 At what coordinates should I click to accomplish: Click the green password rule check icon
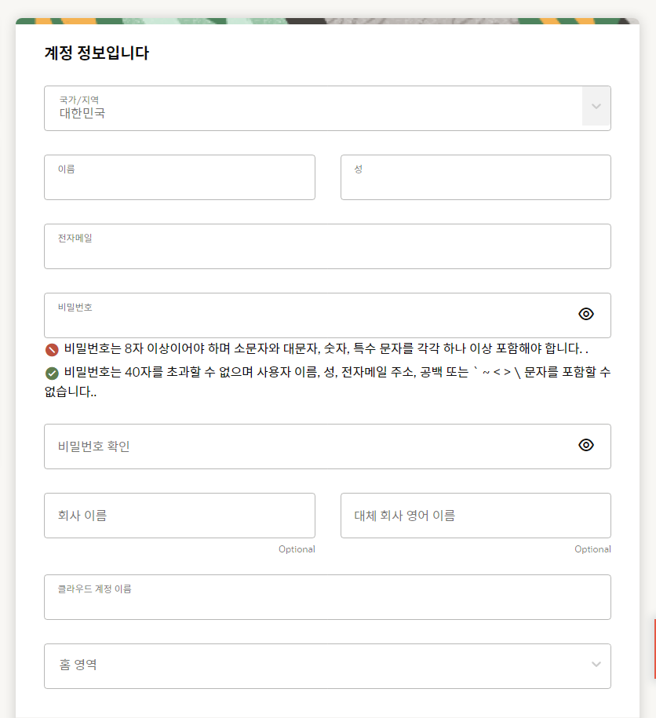53,374
